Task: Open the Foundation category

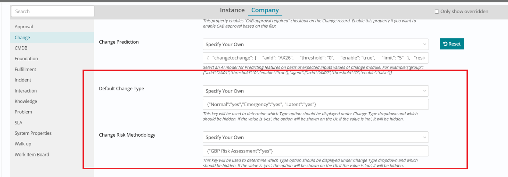Action: pos(26,59)
